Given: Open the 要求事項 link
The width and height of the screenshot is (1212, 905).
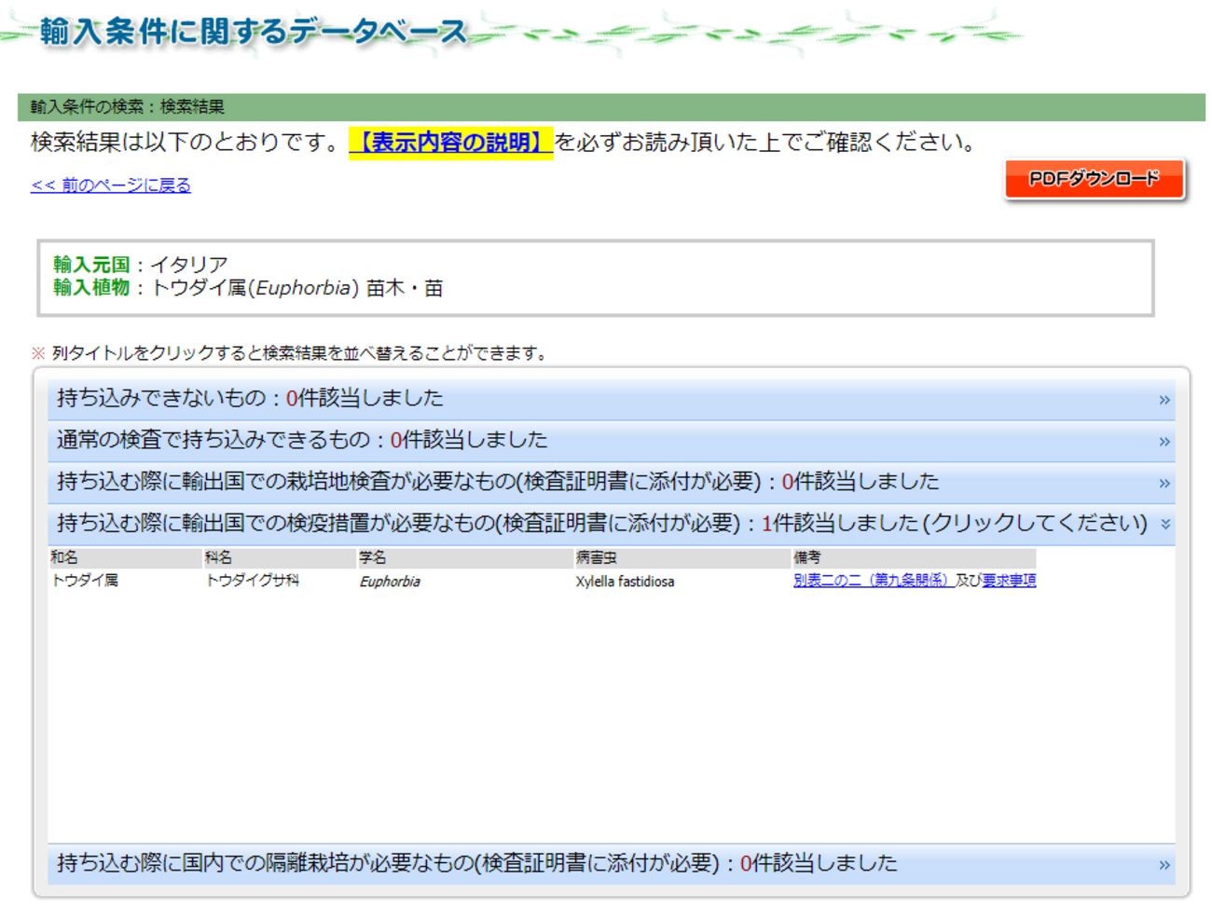Looking at the screenshot, I should tap(1009, 581).
